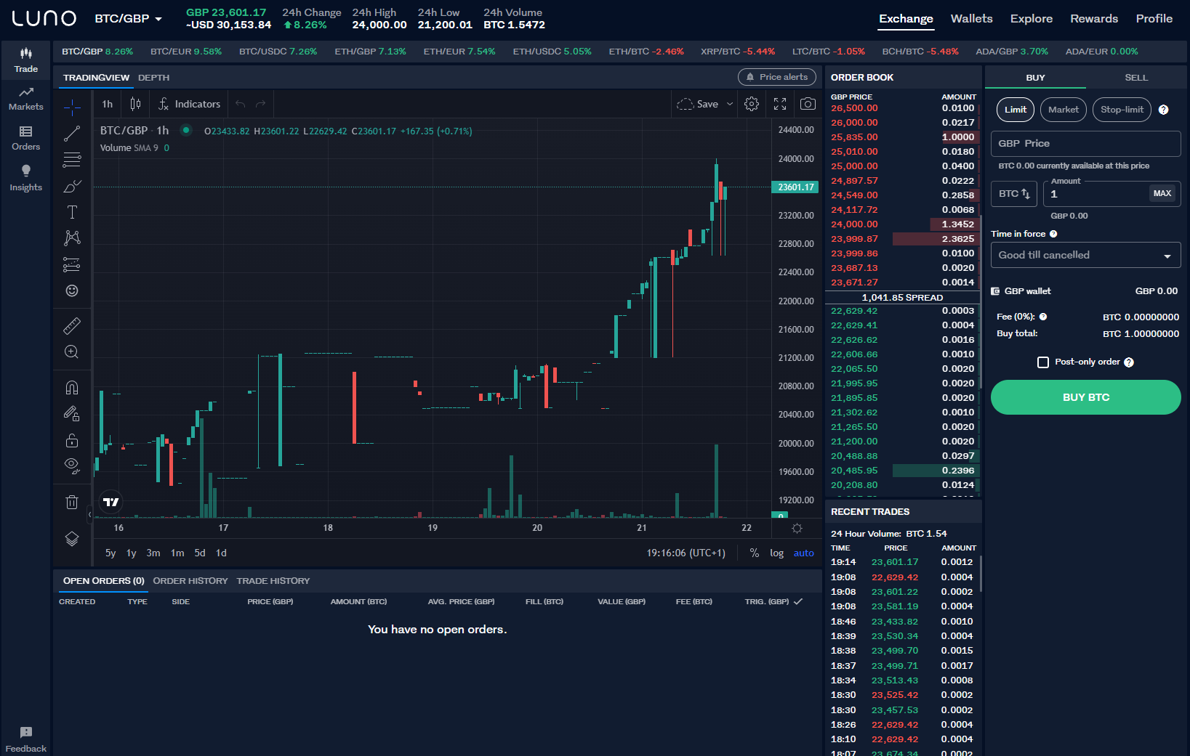The height and width of the screenshot is (756, 1190).
Task: Set chart range to 5y
Action: point(110,553)
